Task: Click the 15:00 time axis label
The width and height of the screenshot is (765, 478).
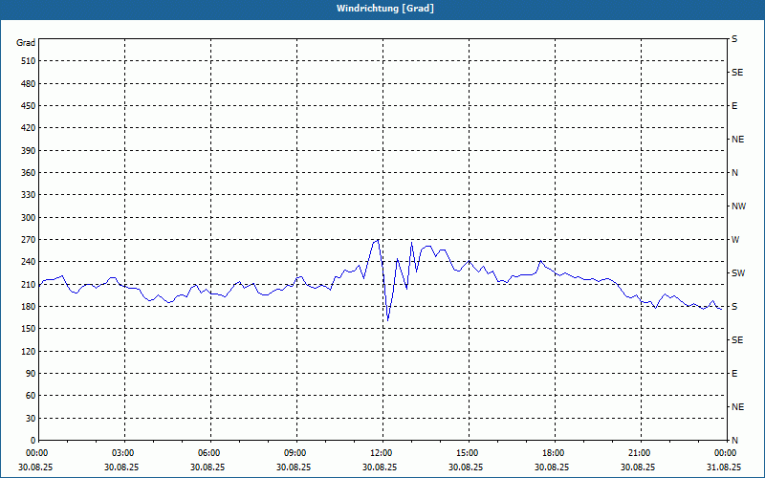Action: [469, 453]
